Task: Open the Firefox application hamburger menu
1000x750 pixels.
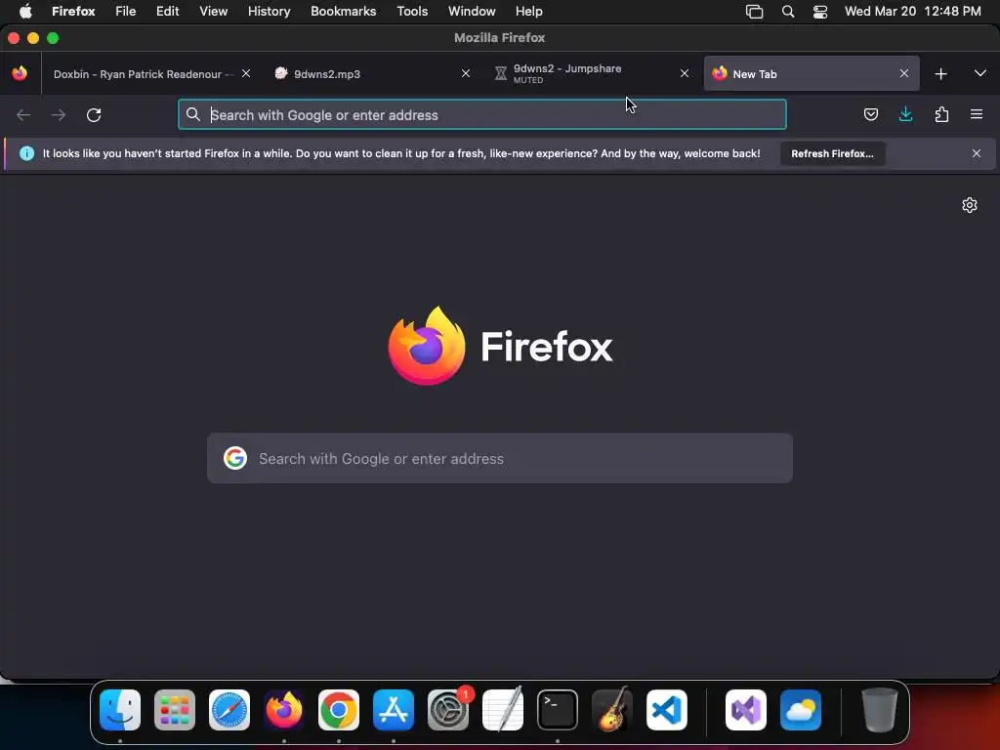Action: pyautogui.click(x=977, y=115)
